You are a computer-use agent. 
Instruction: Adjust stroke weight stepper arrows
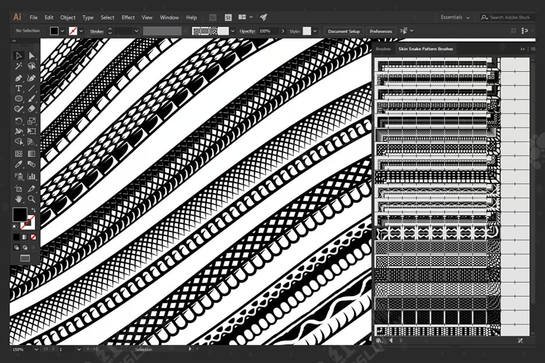click(110, 31)
